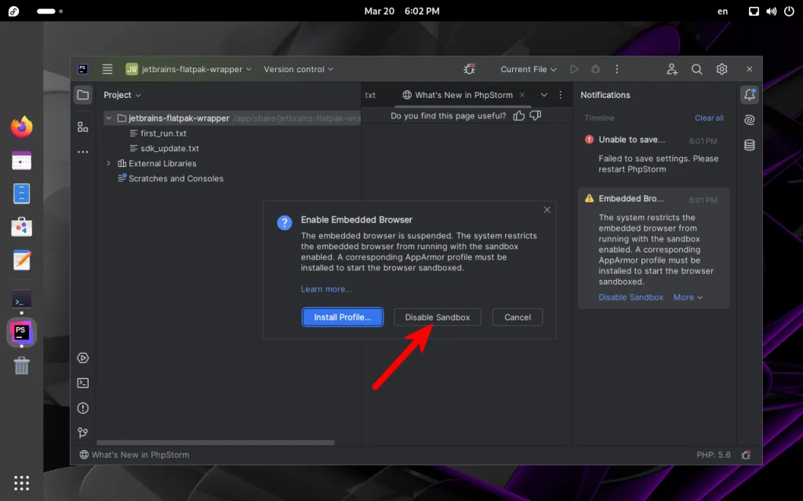The width and height of the screenshot is (803, 501).
Task: Open the Services tool window
Action: 83,358
